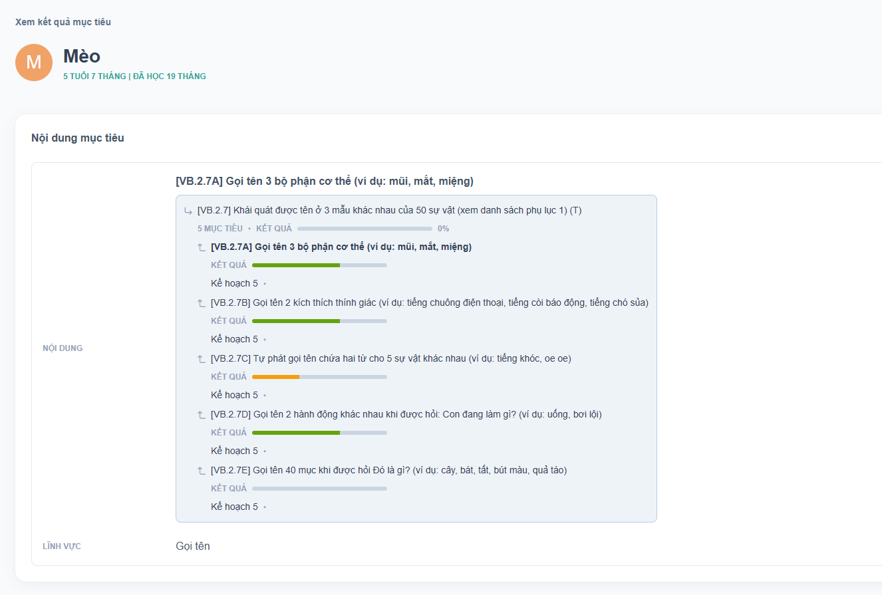Click the orange M avatar for Mèo
882x595 pixels.
pos(34,62)
